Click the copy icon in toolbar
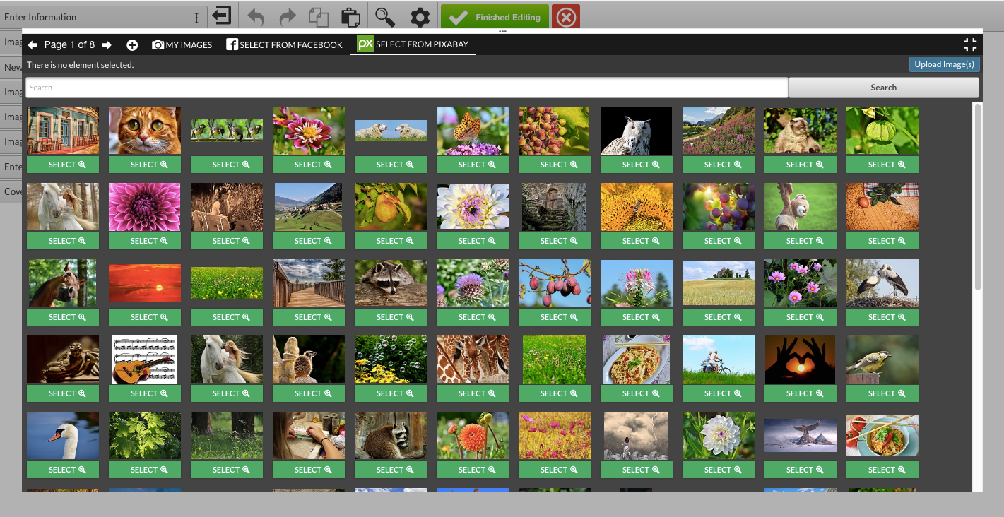 coord(319,17)
